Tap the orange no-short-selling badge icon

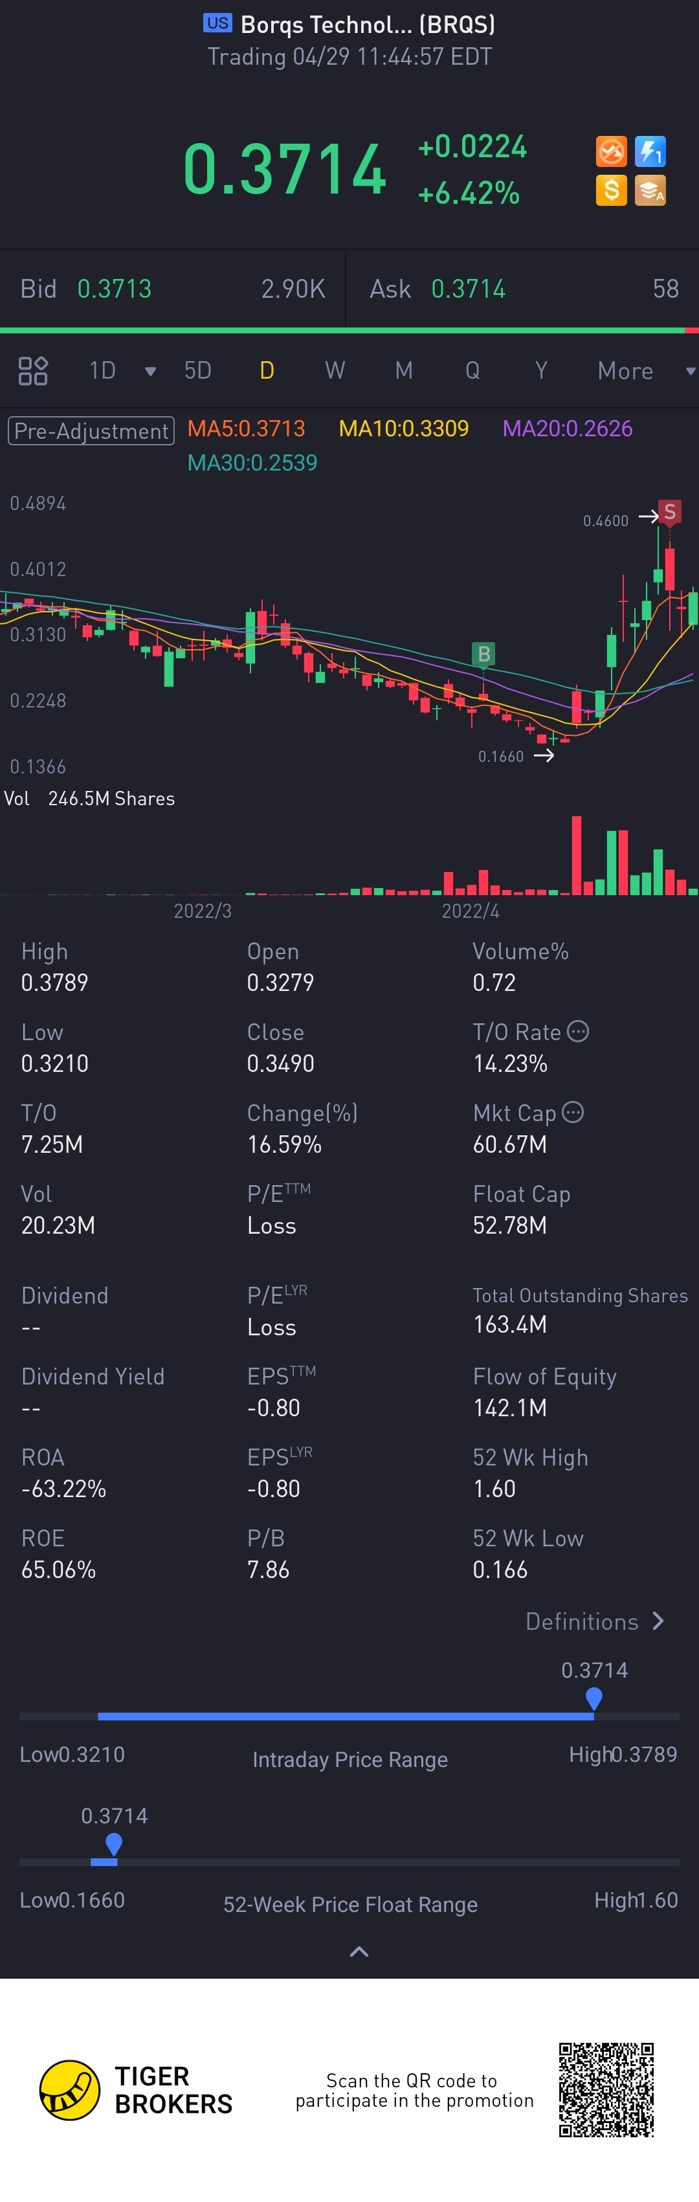pyautogui.click(x=611, y=152)
